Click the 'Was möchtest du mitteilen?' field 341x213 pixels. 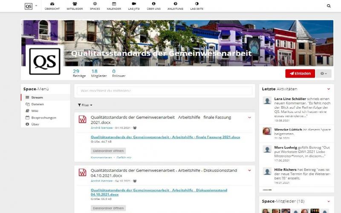pyautogui.click(x=165, y=91)
